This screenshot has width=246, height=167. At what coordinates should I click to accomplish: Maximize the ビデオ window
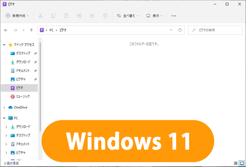click(227, 4)
